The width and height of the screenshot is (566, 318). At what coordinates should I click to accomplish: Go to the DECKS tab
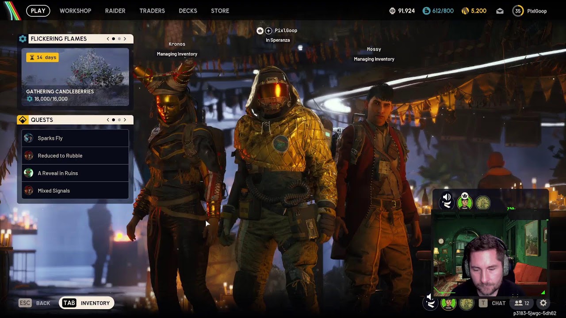pyautogui.click(x=188, y=11)
